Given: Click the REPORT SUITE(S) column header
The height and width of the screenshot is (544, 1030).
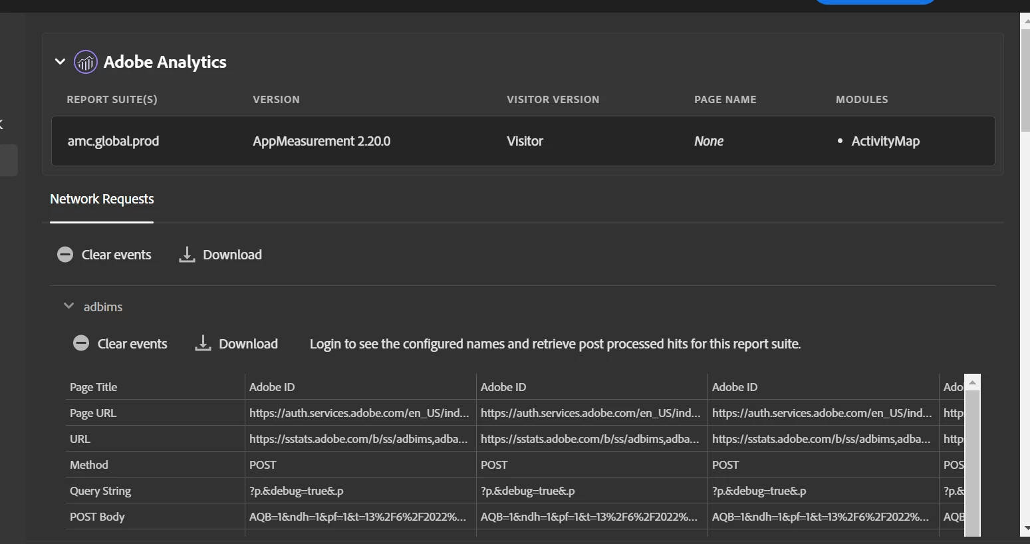Looking at the screenshot, I should pyautogui.click(x=112, y=99).
